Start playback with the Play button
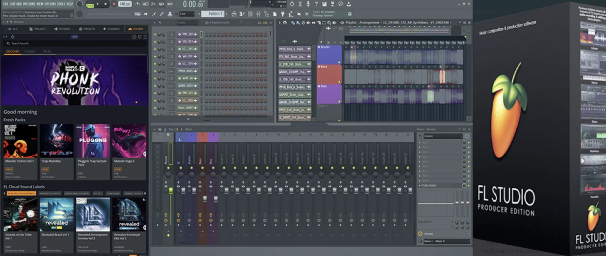Viewport: 606px width, 256px height. (98, 4)
